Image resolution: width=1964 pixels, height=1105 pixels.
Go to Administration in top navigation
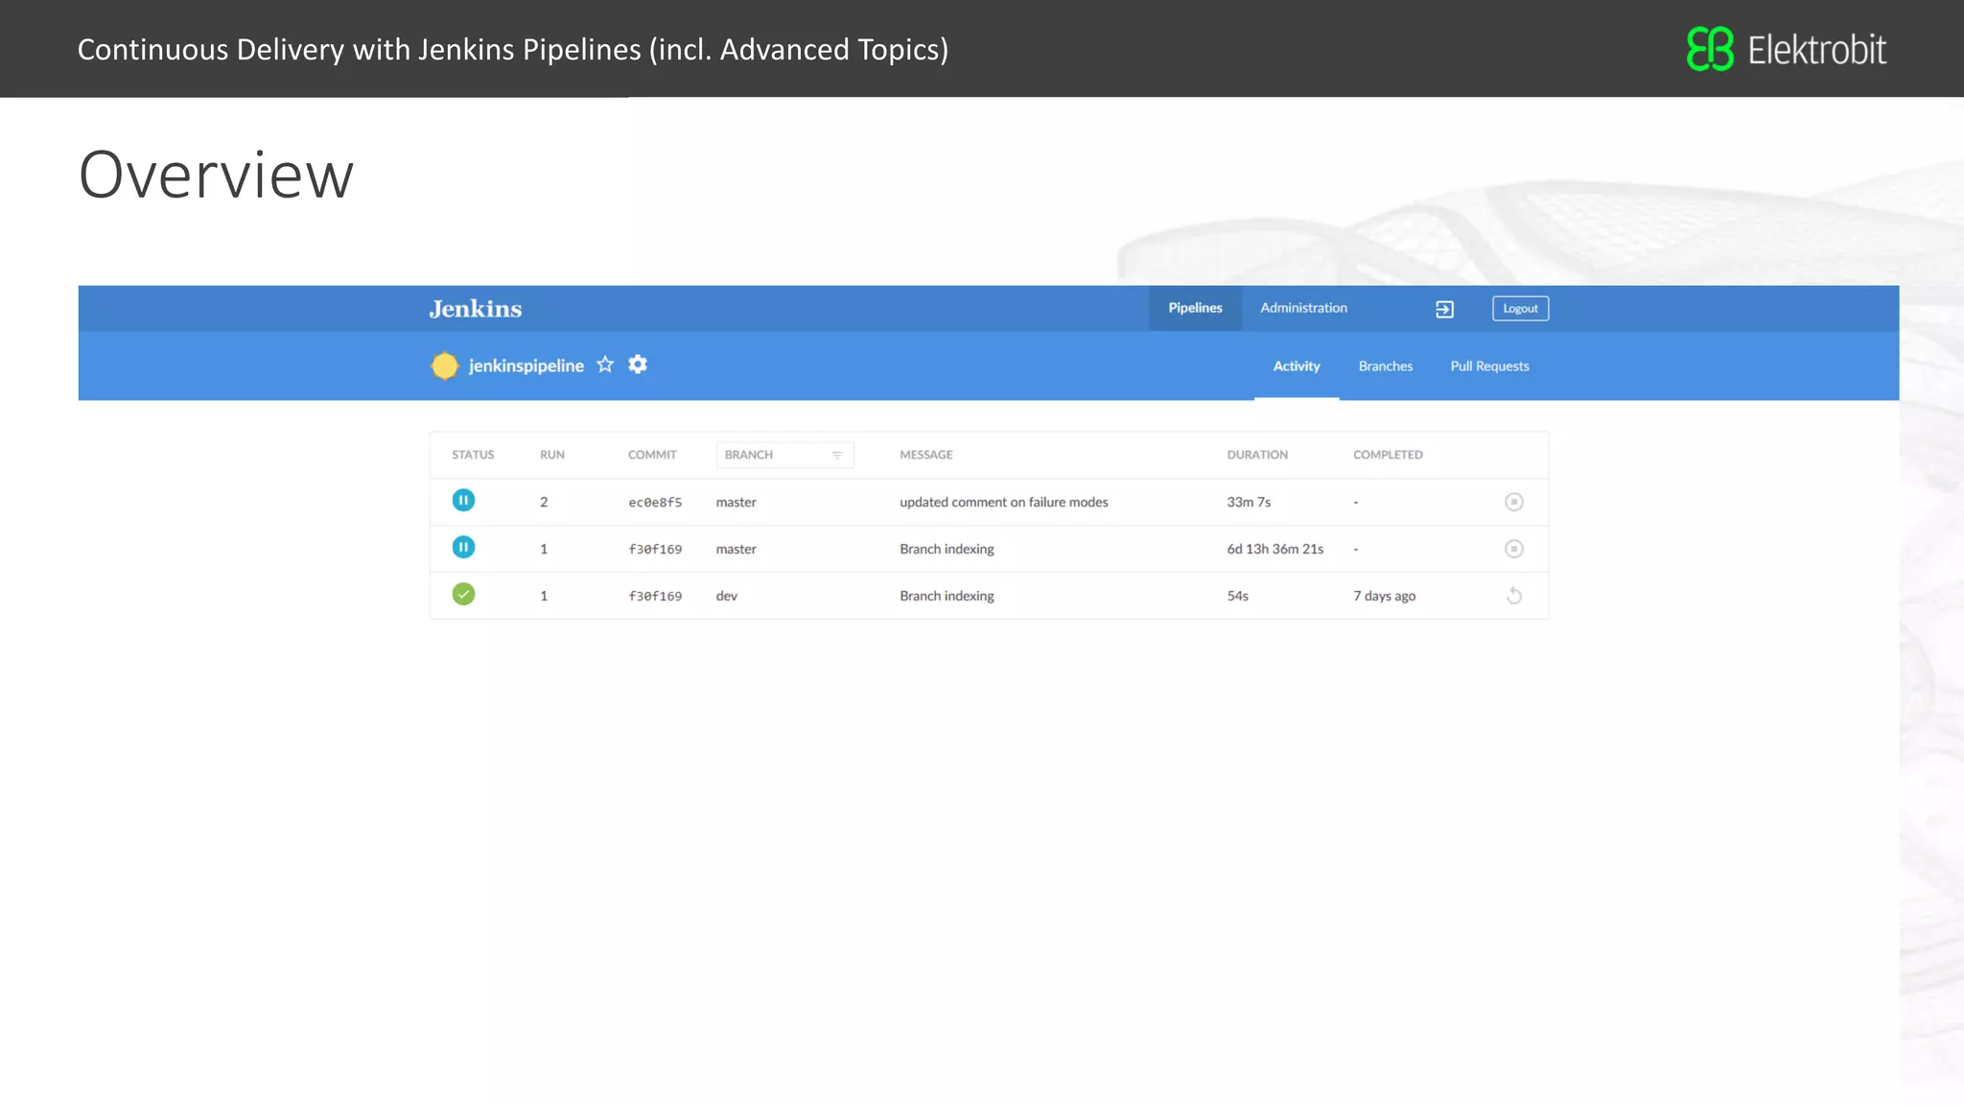point(1303,308)
